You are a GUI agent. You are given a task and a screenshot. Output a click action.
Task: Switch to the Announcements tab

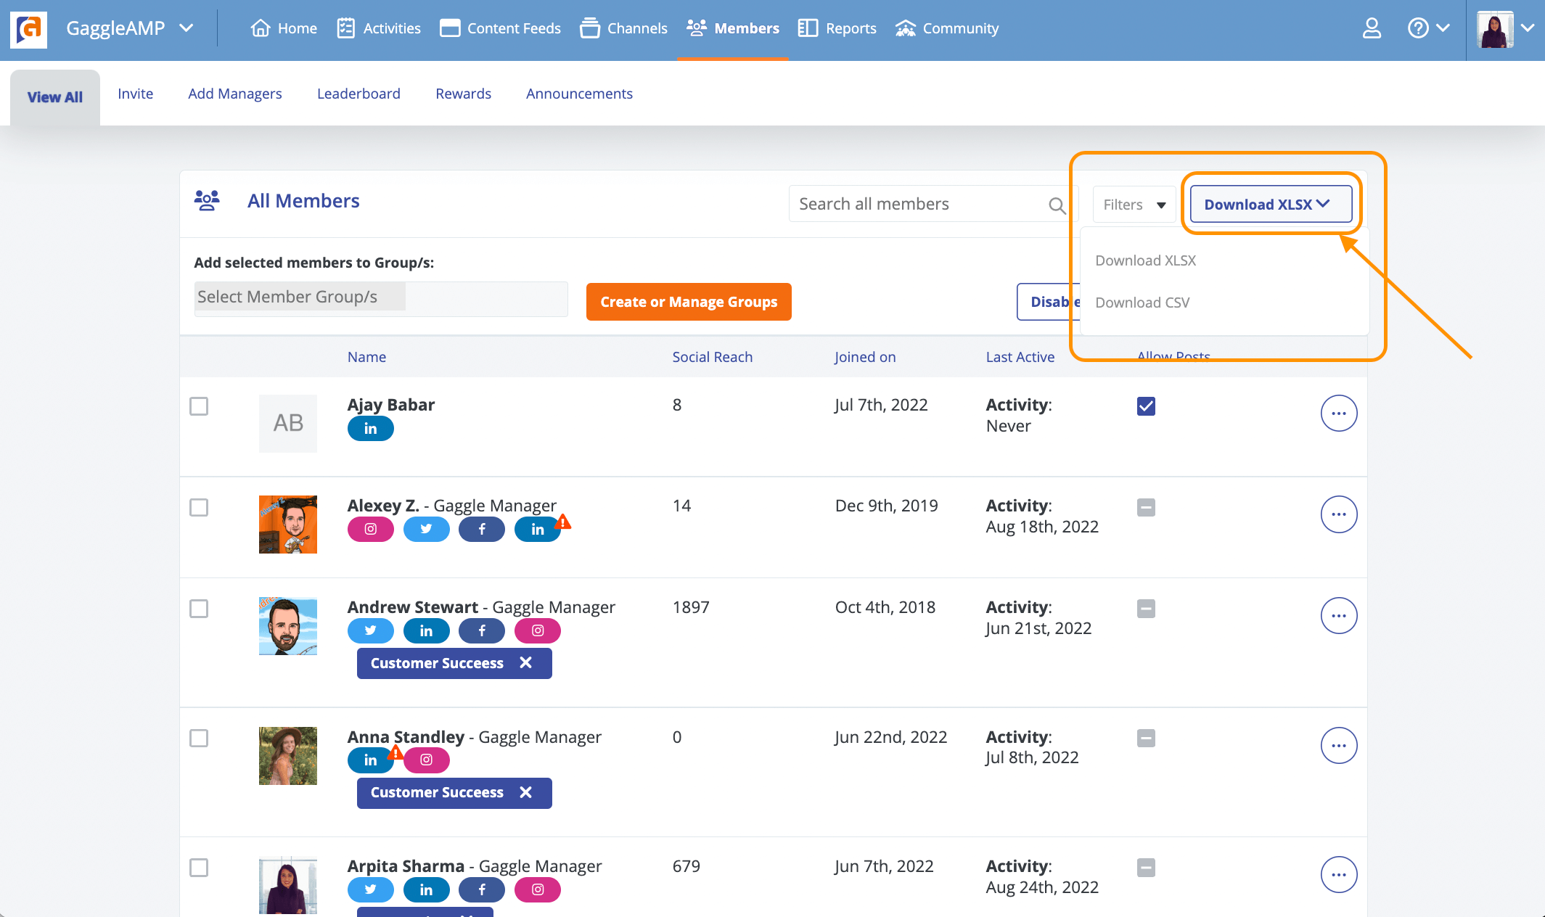click(x=579, y=94)
